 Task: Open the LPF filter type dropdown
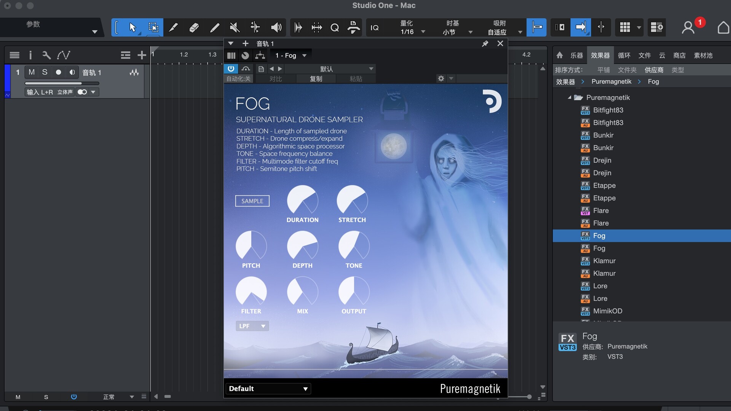coord(252,326)
